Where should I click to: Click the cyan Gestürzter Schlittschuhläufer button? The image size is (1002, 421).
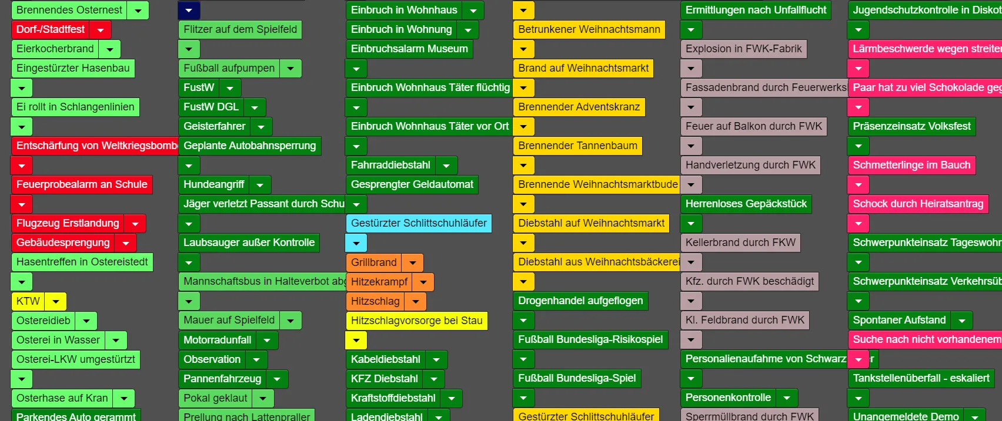419,223
